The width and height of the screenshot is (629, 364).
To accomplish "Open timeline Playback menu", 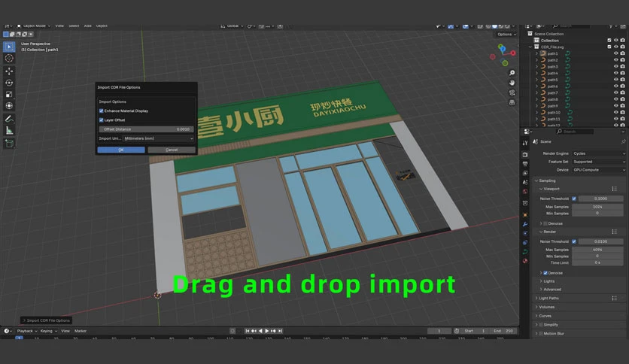I will [26, 331].
